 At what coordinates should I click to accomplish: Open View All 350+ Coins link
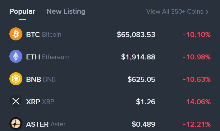tap(174, 12)
